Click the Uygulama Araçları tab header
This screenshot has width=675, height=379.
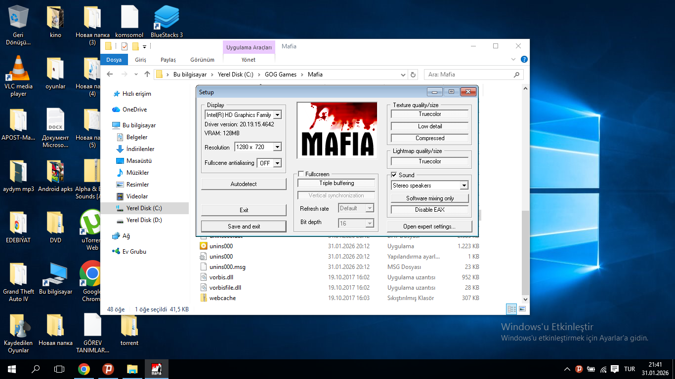coord(249,47)
